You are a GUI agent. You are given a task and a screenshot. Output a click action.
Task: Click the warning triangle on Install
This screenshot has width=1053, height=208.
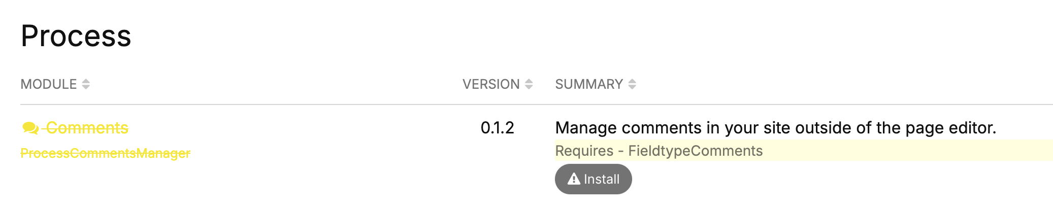pyautogui.click(x=574, y=179)
